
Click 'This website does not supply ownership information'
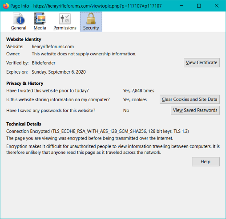coord(84,54)
